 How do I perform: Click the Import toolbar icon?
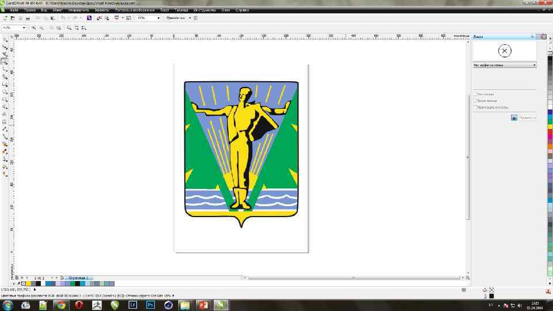click(x=99, y=18)
